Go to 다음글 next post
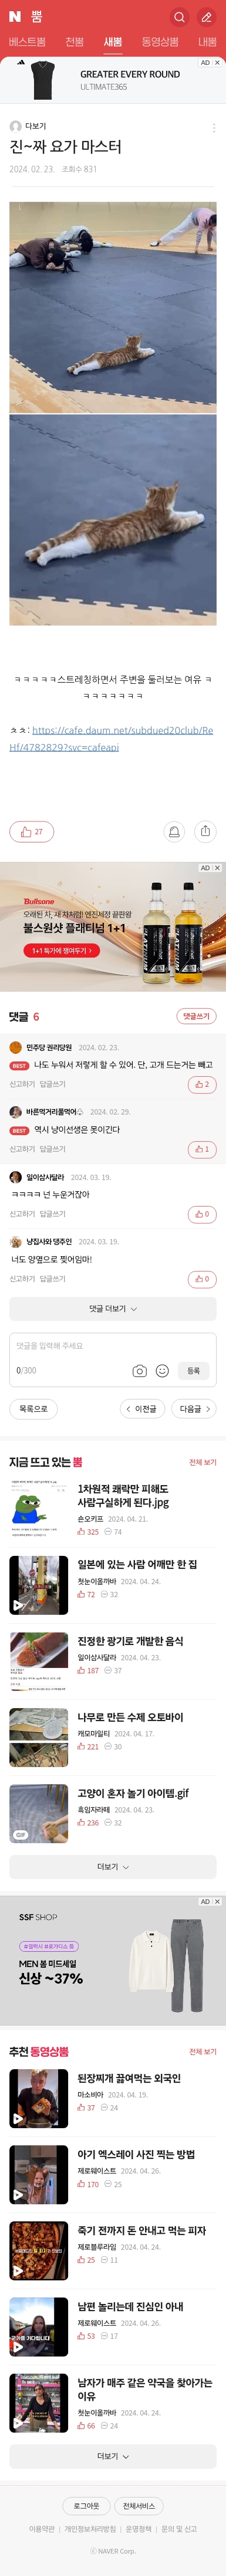Screen dimensions: 226x2576 194,1408
